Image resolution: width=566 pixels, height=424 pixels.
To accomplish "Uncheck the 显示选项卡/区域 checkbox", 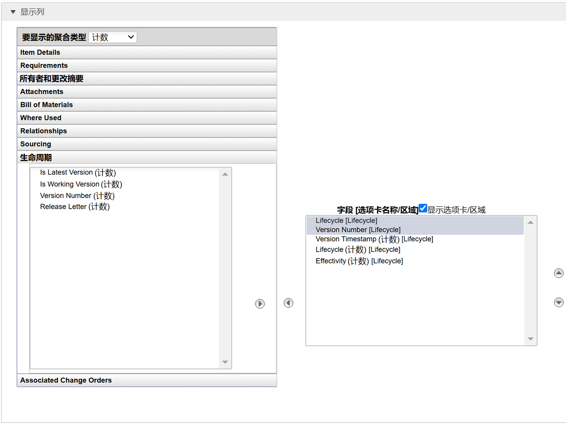I will pyautogui.click(x=423, y=208).
